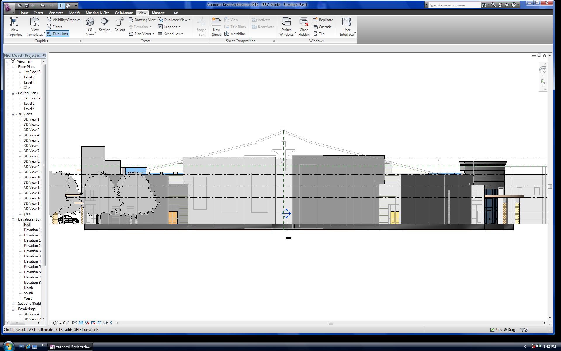Click the Detail Level icon in view control bar

tap(75, 323)
